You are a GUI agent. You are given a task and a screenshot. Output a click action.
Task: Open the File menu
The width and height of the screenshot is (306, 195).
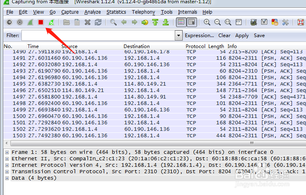[x=10, y=12]
